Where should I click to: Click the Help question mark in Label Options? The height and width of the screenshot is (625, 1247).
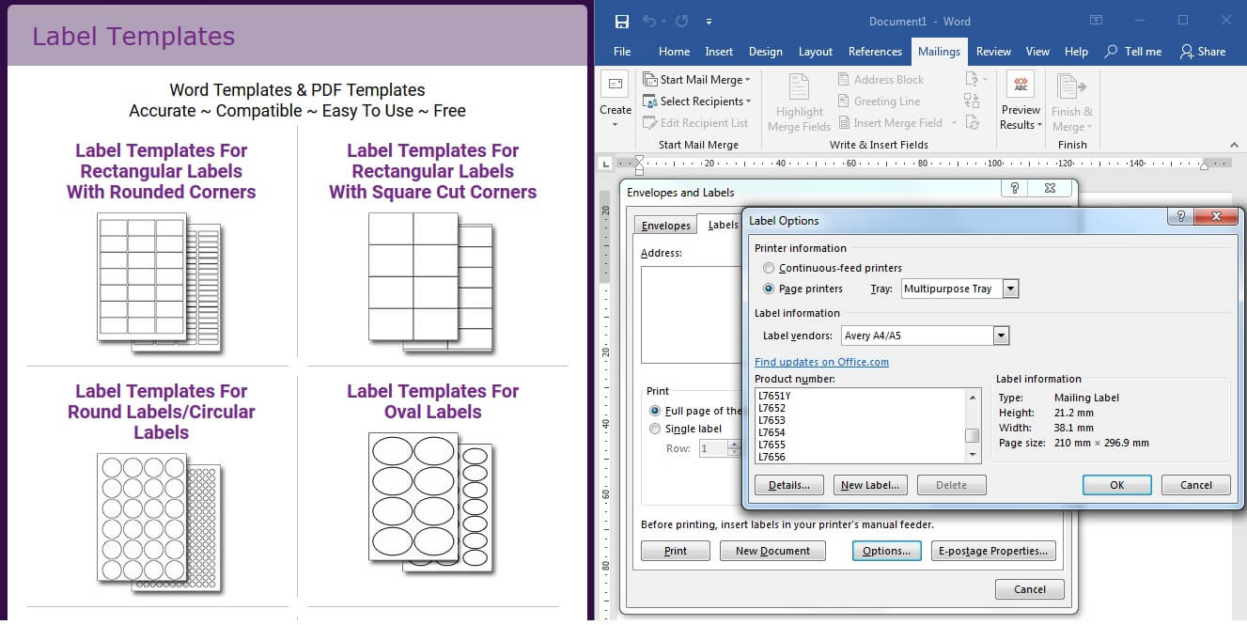tap(1179, 216)
